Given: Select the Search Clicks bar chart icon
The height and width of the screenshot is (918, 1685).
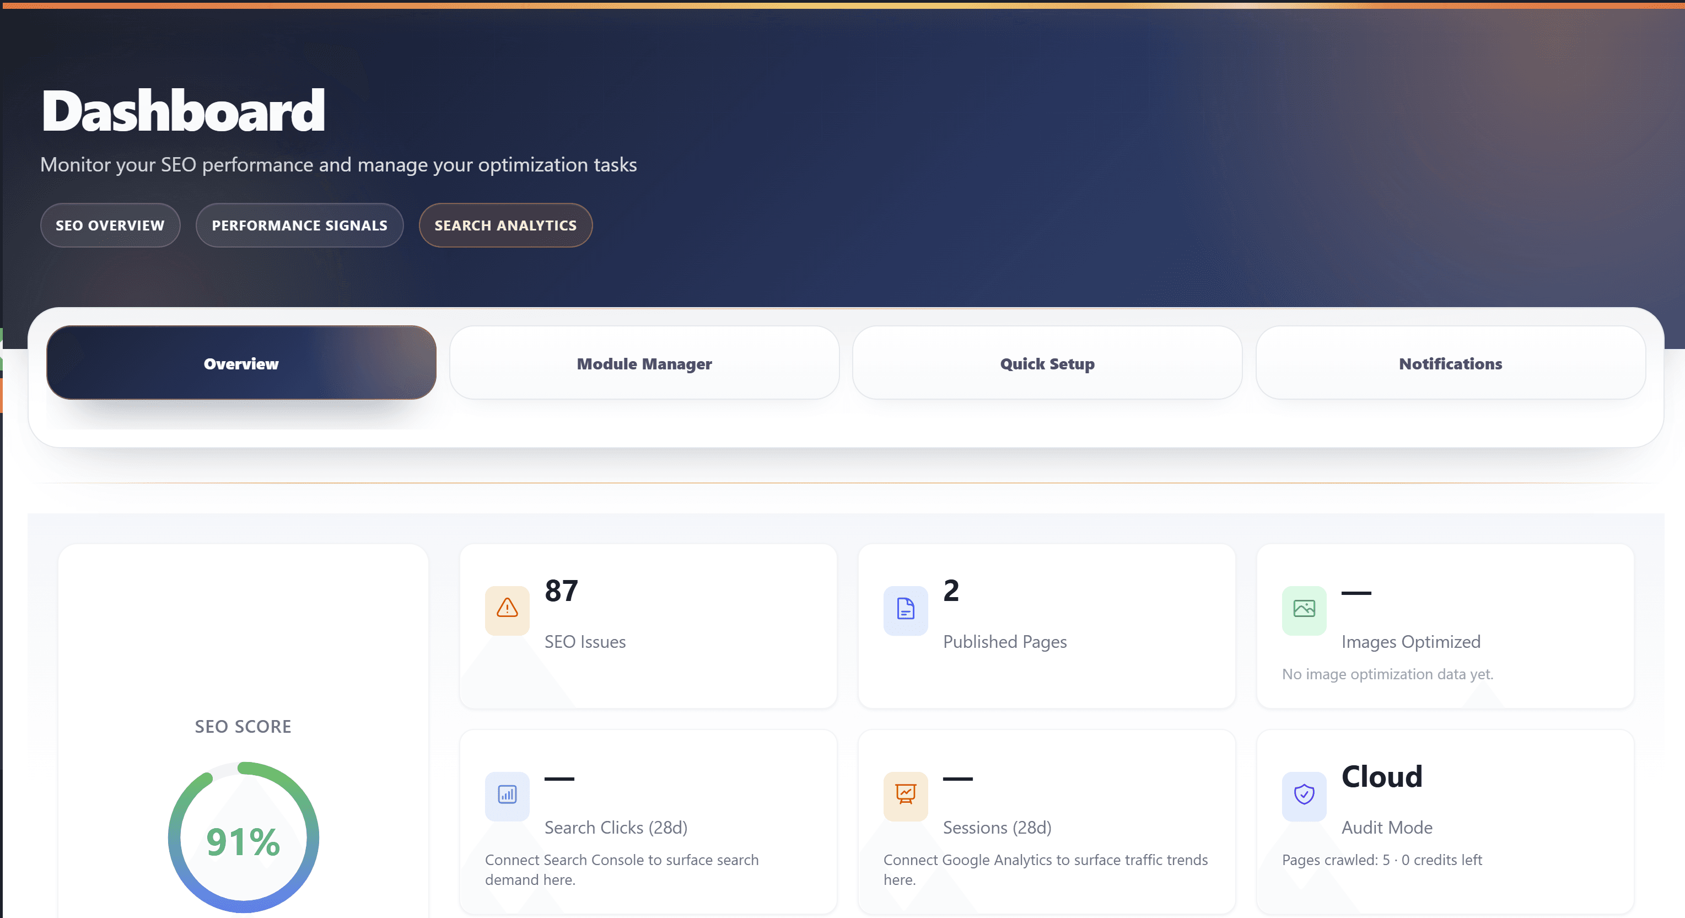Looking at the screenshot, I should click(x=507, y=796).
